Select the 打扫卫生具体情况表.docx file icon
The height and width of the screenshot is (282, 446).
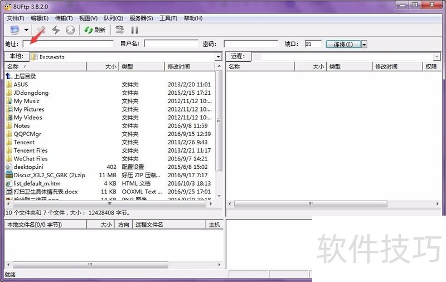coord(9,192)
